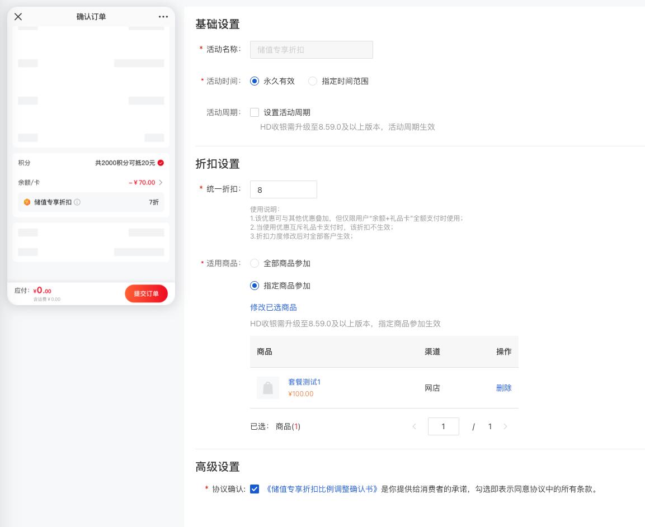Viewport: 645px width, 527px height.
Task: Click the 操作 column header
Action: click(x=504, y=352)
